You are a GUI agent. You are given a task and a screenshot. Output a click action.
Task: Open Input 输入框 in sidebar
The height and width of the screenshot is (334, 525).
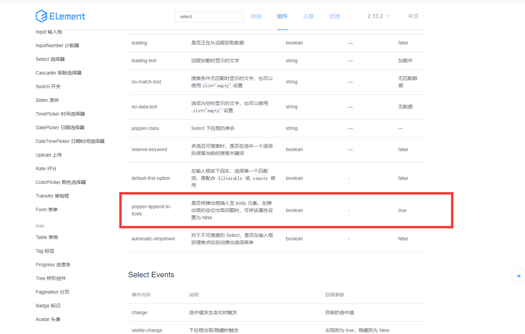(x=49, y=32)
